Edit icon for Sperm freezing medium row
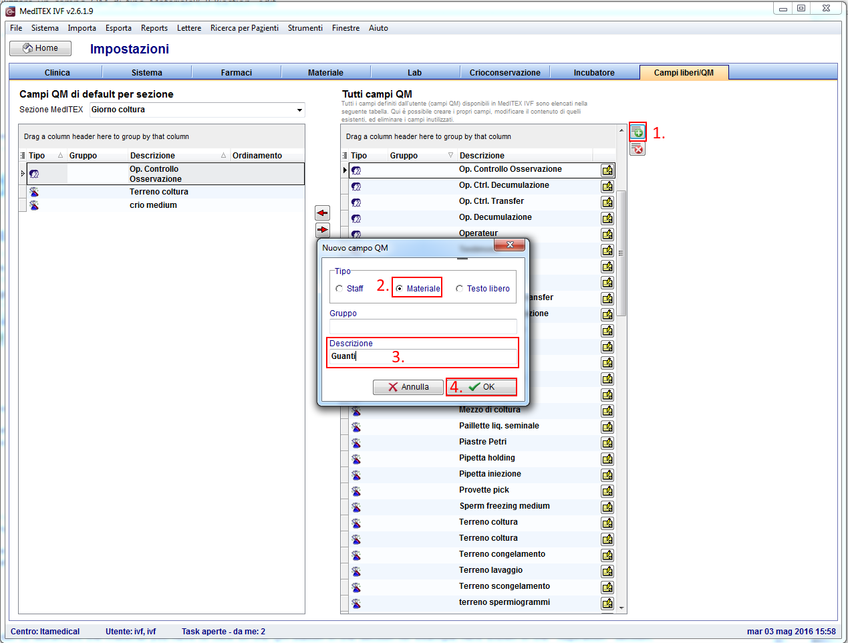This screenshot has height=643, width=848. click(x=607, y=507)
